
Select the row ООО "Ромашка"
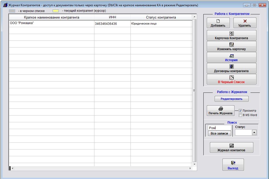[x=100, y=24]
